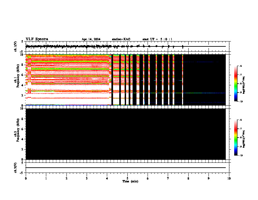Click the "-10" tick on ch.2 color bar
The height and width of the screenshot is (200, 258).
[241, 156]
